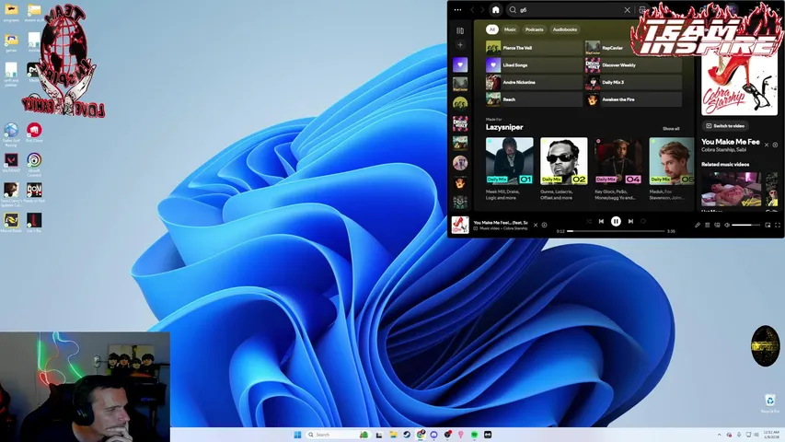The height and width of the screenshot is (442, 785).
Task: Open the lyrics microphone icon
Action: (698, 225)
